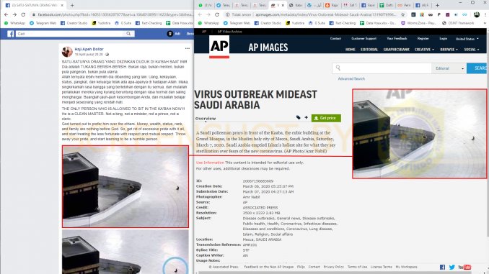Select EDITORIAL in the AP Images navigation
The height and width of the screenshot is (274, 489).
point(369,50)
